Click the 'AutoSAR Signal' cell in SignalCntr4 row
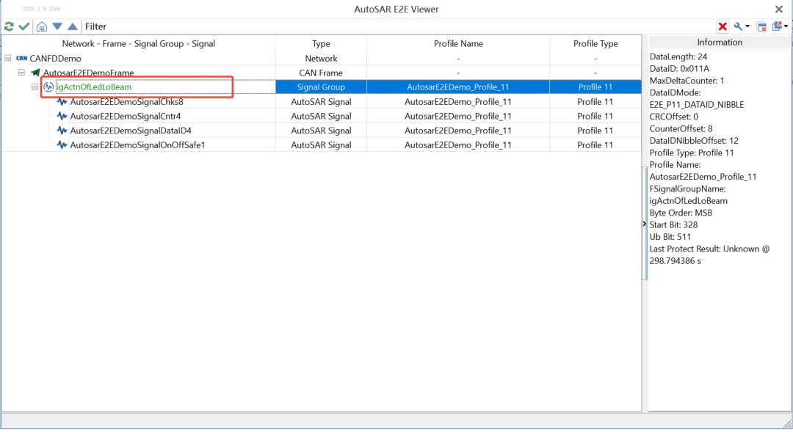Viewport: 793px width, 432px height. point(321,116)
